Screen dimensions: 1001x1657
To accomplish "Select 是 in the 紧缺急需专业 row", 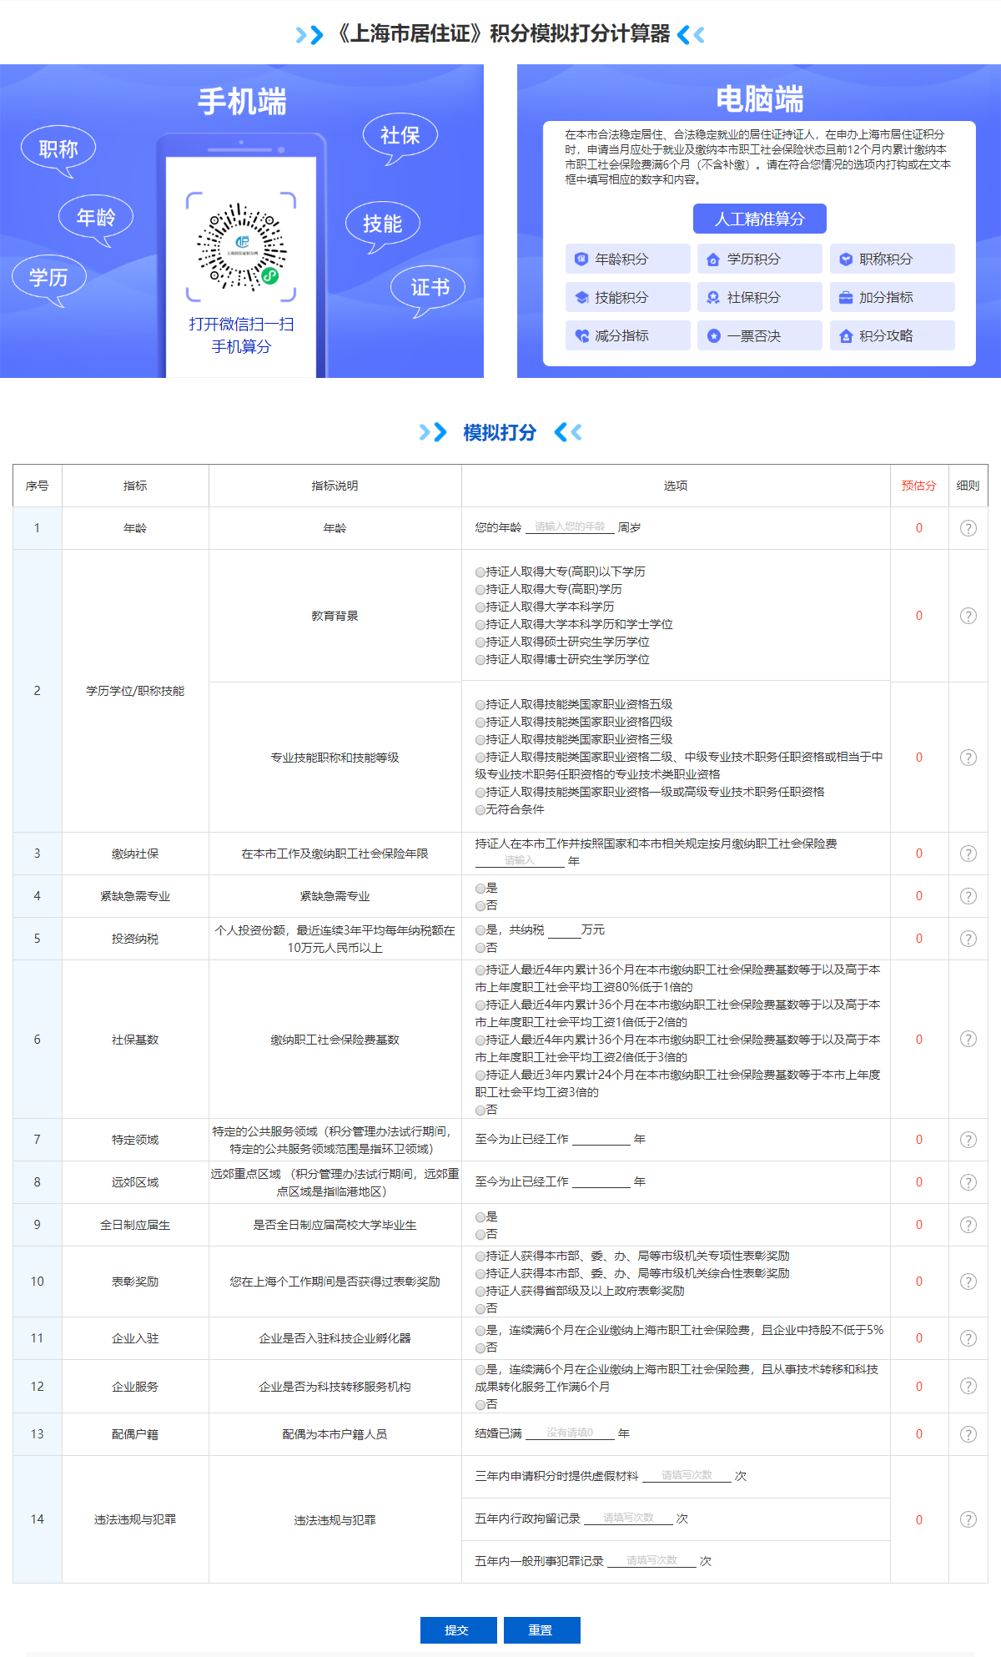I will [480, 889].
